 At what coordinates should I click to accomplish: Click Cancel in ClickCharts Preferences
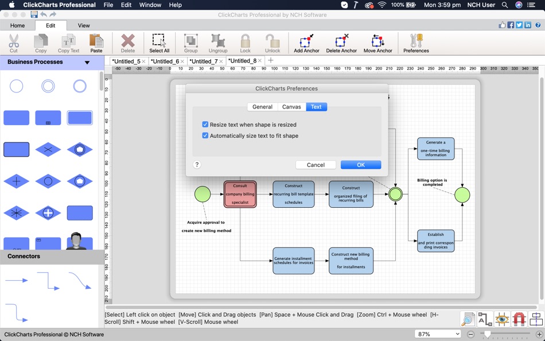click(316, 165)
